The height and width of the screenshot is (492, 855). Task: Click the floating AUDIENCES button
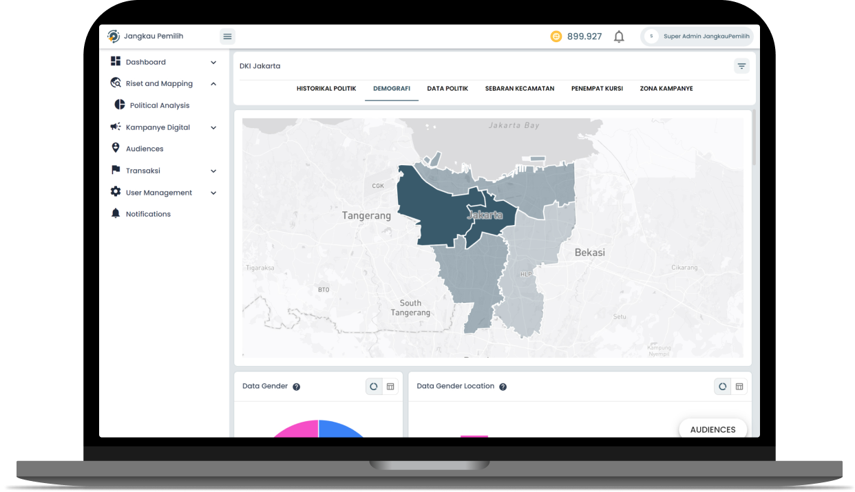pos(712,429)
